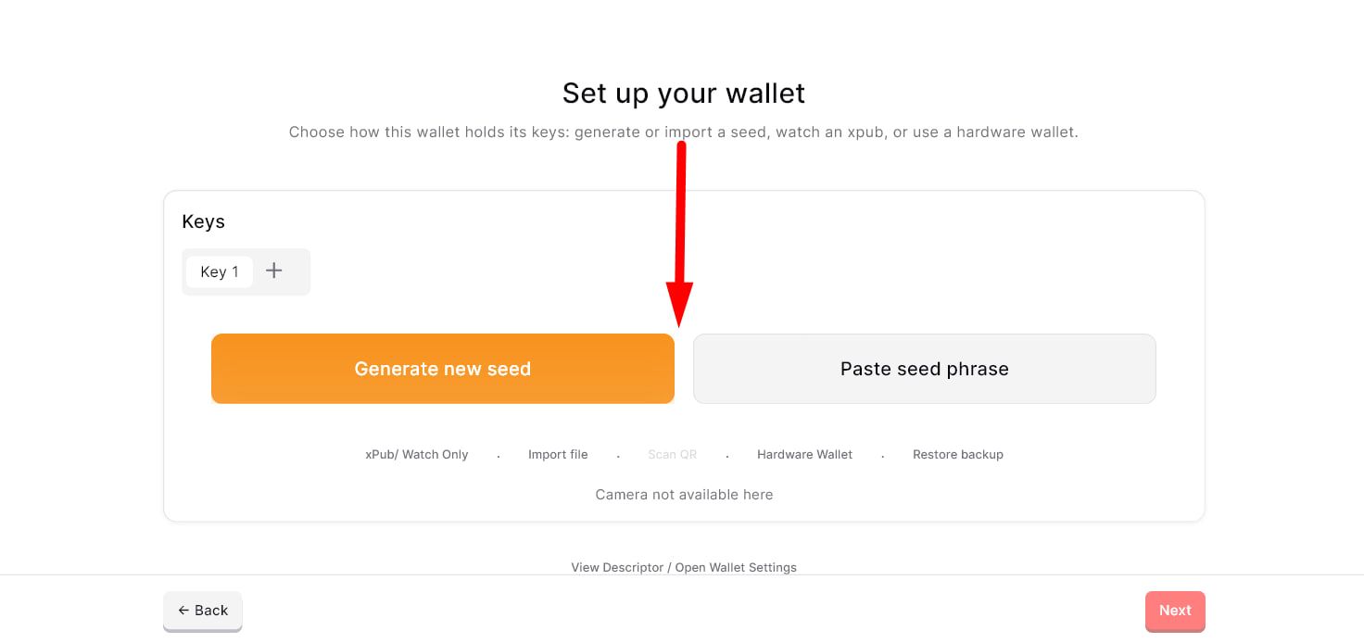Select the Key 1 tab

click(220, 271)
